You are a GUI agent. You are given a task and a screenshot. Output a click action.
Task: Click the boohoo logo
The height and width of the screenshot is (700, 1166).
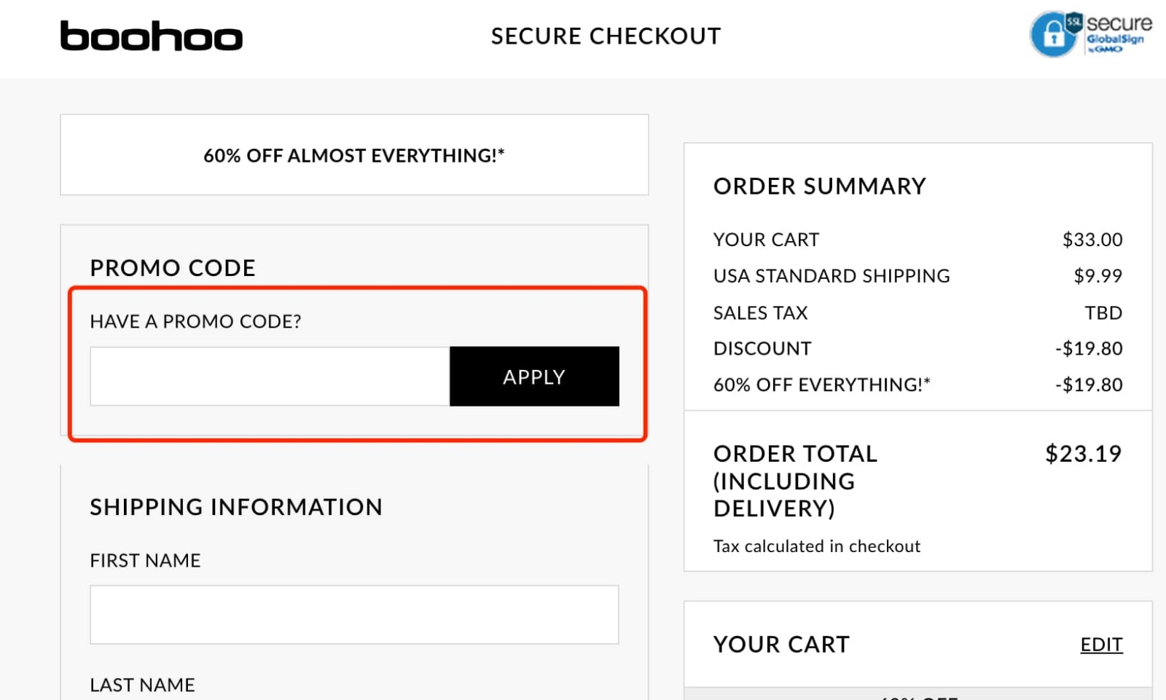click(x=150, y=36)
